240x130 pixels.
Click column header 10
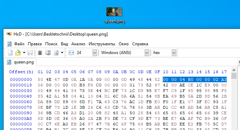pos(166,72)
